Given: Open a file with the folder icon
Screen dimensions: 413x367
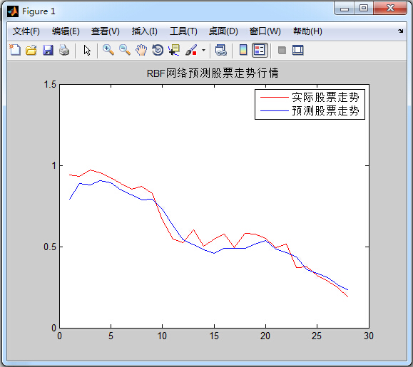Looking at the screenshot, I should [31, 50].
